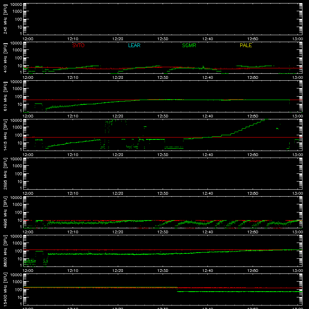The width and height of the screenshot is (309, 309).
Task: Select the 2695 MHz [SFU] axis title
Action: point(5,173)
